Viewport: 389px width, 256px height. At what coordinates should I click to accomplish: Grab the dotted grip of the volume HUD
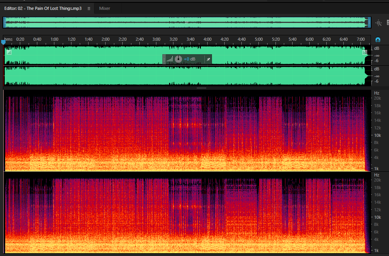tap(164, 59)
